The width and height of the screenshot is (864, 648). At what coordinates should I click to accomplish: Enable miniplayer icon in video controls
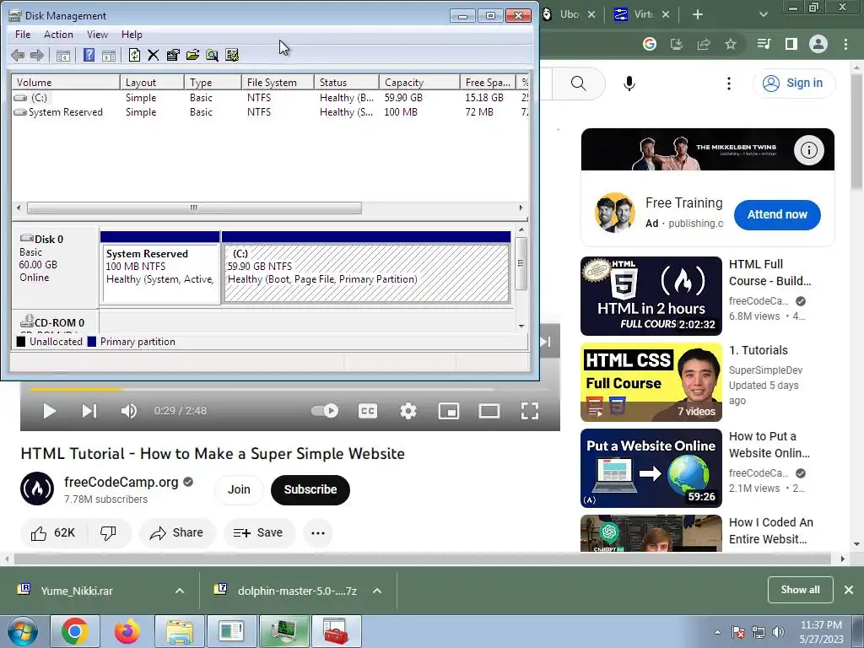449,411
